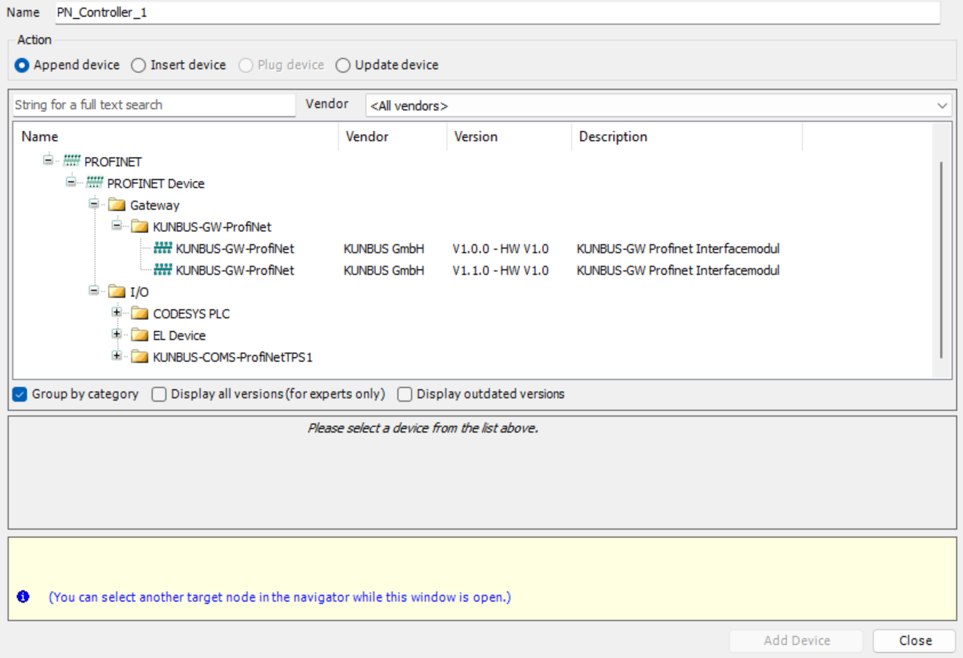This screenshot has width=963, height=658.
Task: Click the PROFINET Device node icon
Action: coord(95,184)
